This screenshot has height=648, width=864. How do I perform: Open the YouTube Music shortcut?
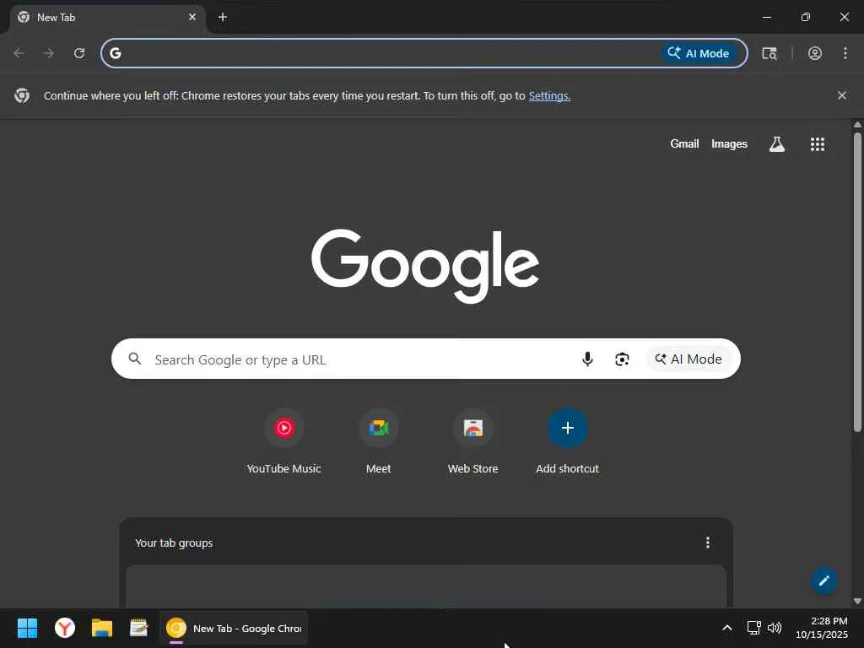coord(283,442)
